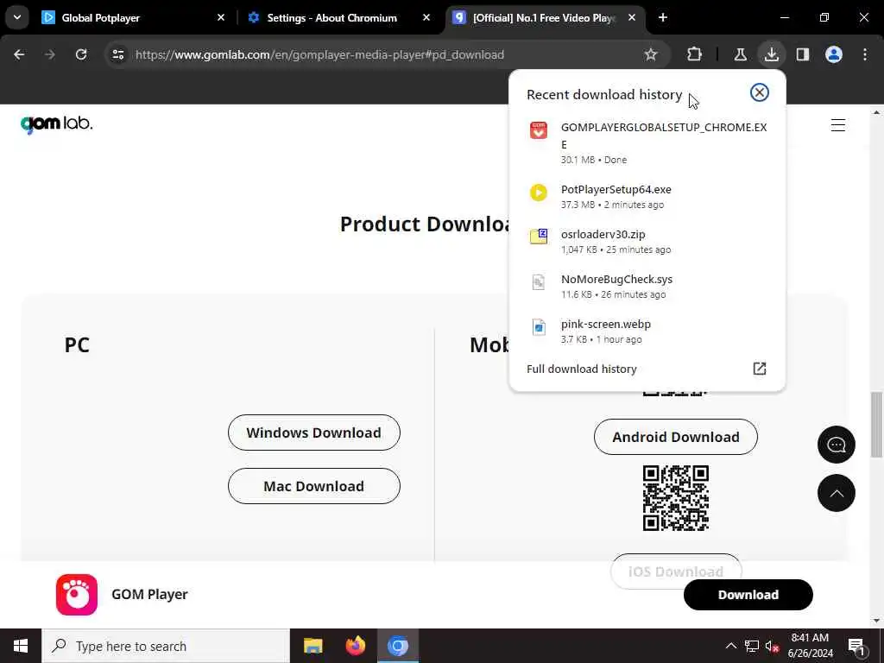Click the gomlab URL in address bar
Viewport: 884px width, 663px height.
pyautogui.click(x=319, y=54)
